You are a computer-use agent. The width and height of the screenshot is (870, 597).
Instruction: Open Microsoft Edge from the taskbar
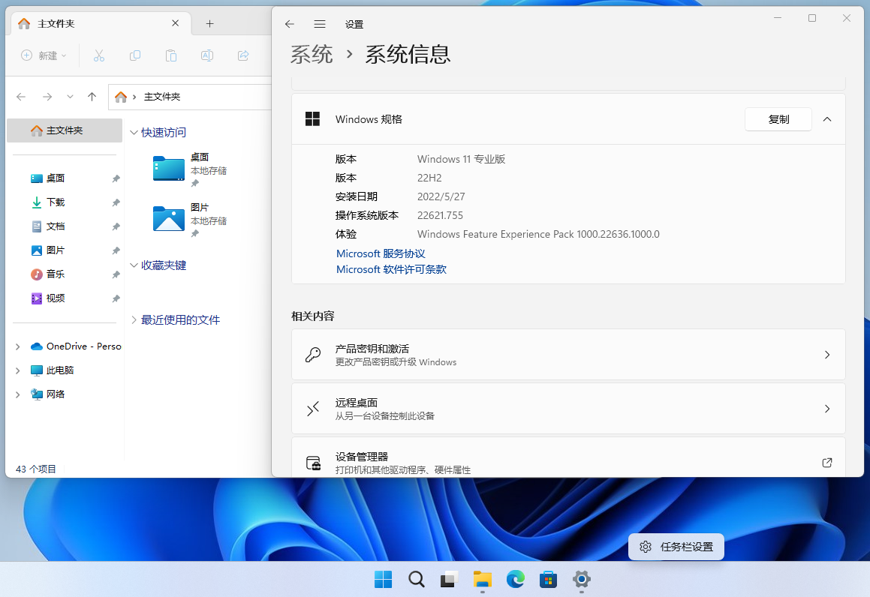[515, 579]
